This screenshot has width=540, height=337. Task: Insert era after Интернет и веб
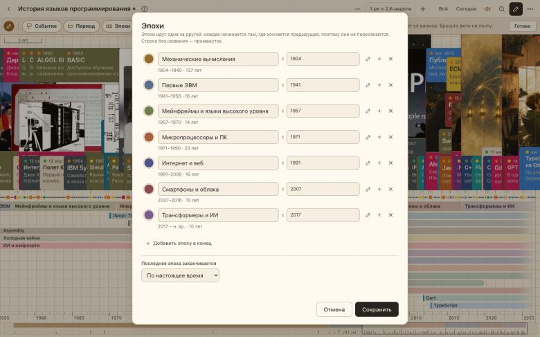click(379, 163)
